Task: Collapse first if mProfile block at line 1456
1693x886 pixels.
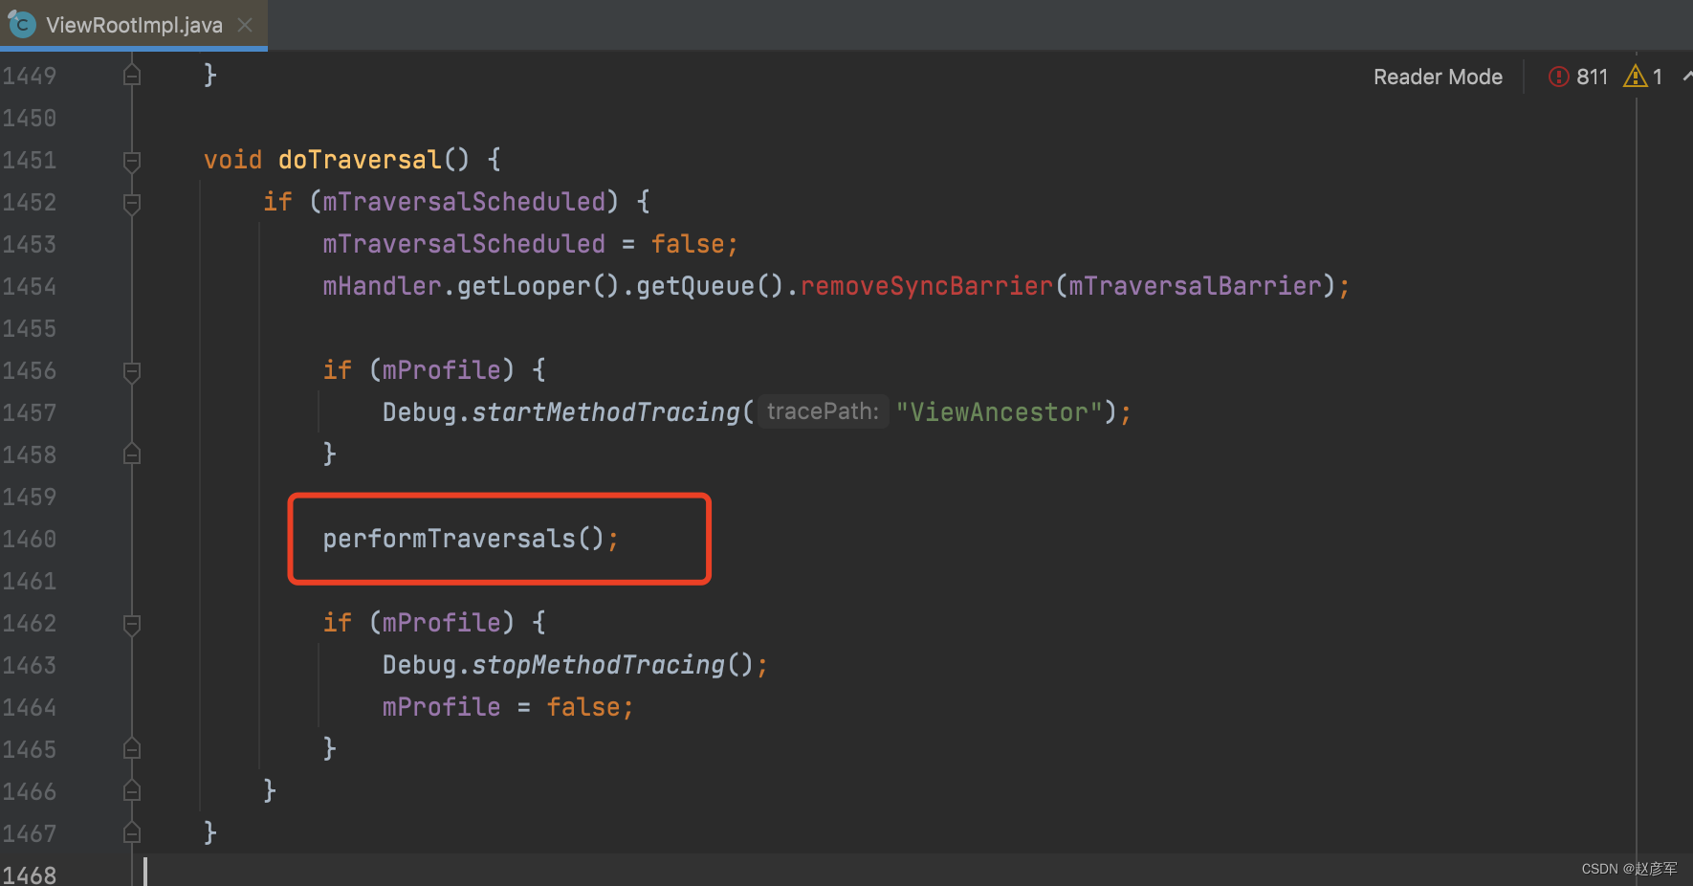Action: tap(132, 371)
